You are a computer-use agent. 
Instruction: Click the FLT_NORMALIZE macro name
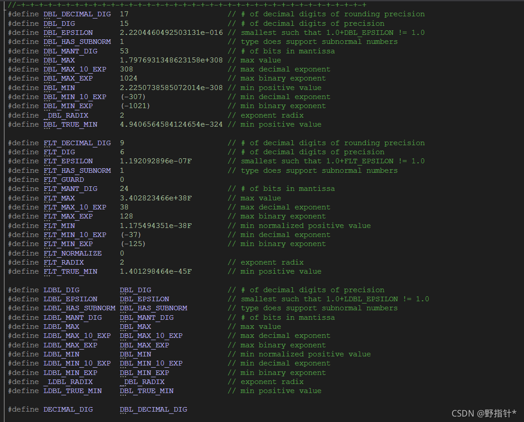pos(72,253)
